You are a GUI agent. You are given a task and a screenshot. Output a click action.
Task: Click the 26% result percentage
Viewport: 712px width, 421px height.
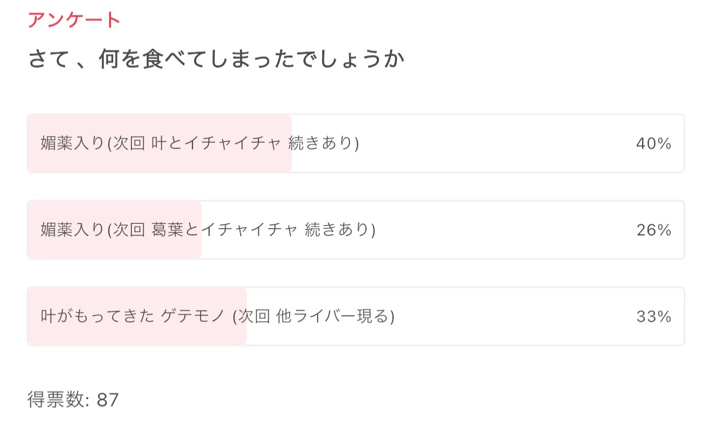pos(653,230)
